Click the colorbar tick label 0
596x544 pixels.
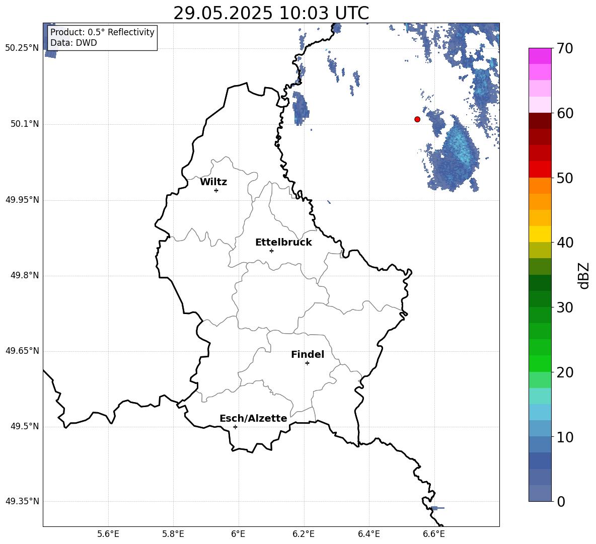[x=561, y=502]
